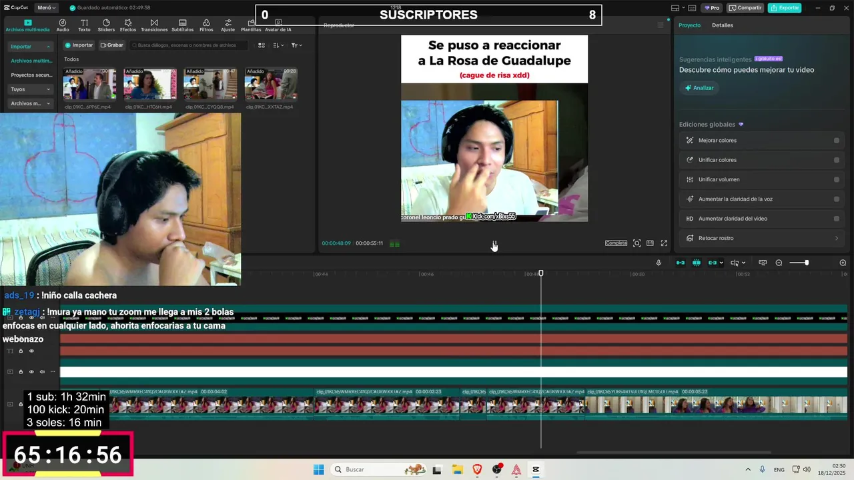Select Archivos multim... in the sidebar
Viewport: 854px width, 480px height.
[31, 61]
